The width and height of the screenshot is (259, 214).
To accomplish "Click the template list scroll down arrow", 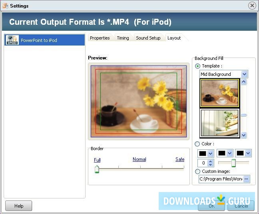I will 244,135.
